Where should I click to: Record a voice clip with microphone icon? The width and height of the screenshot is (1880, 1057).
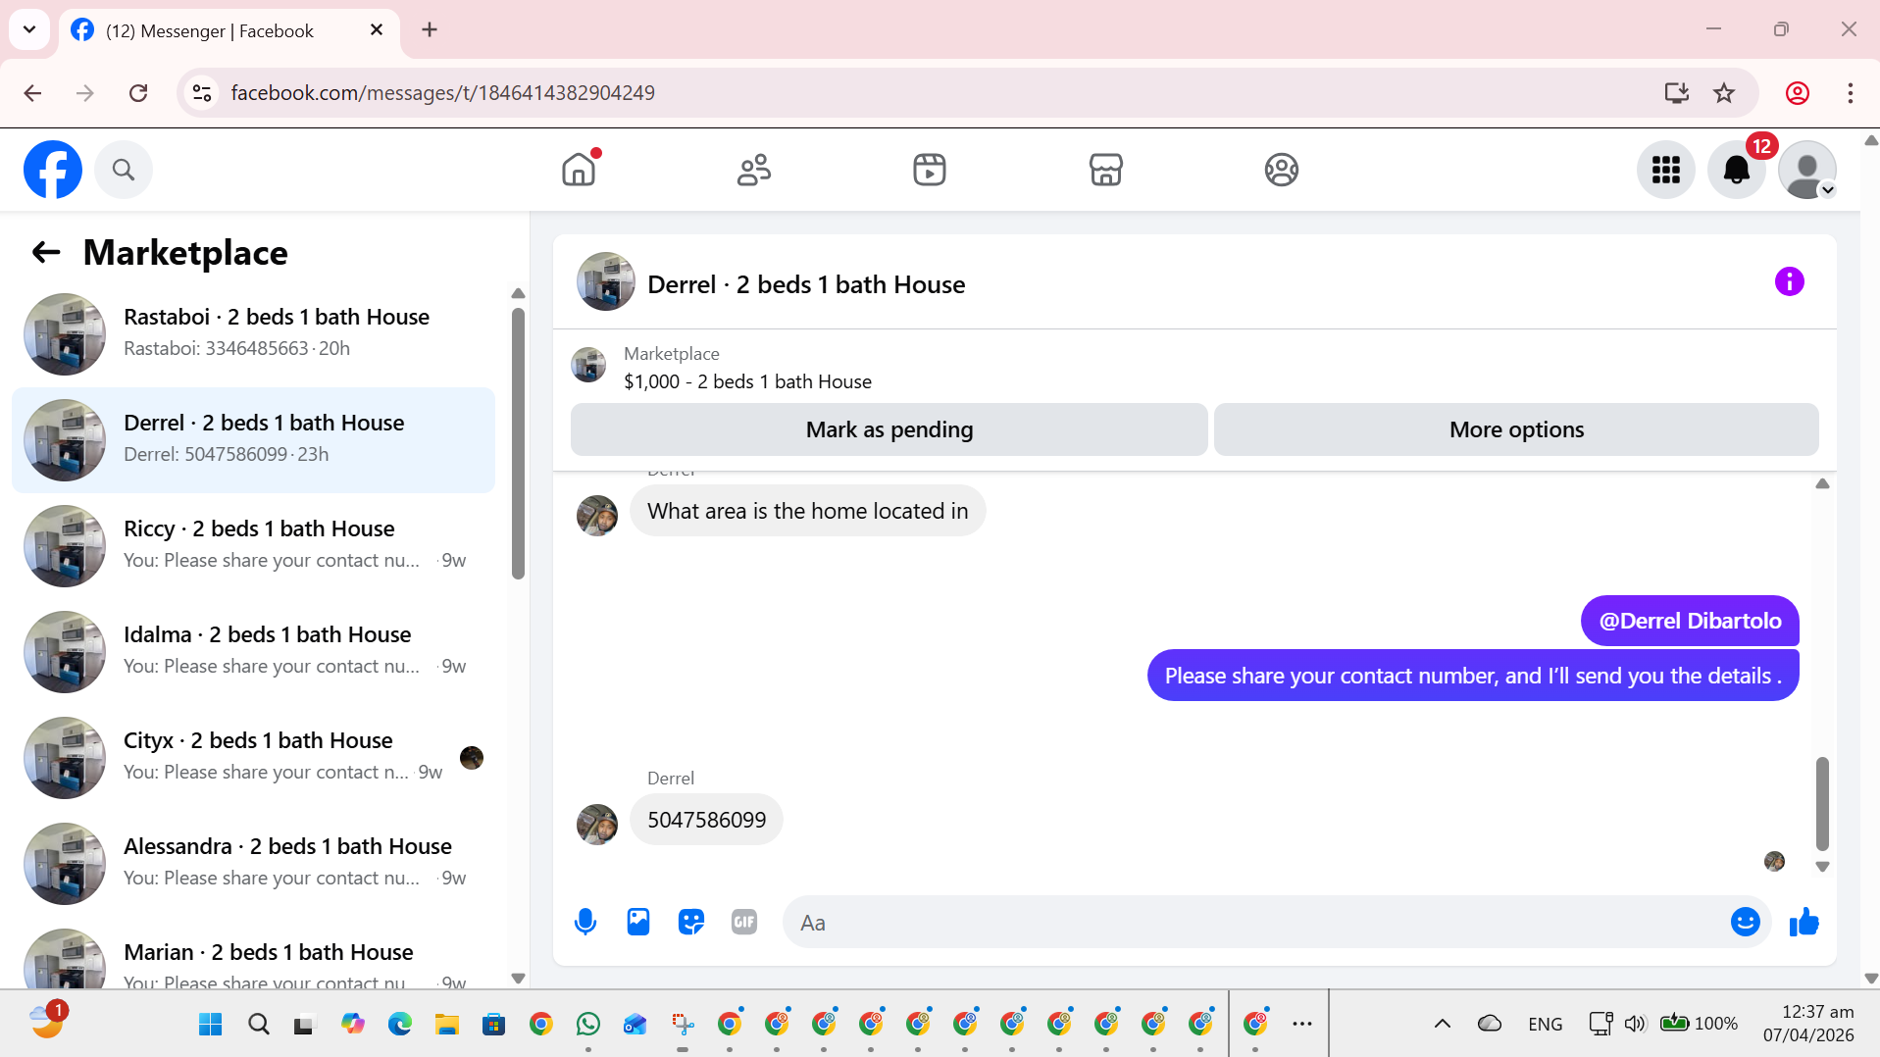(585, 922)
